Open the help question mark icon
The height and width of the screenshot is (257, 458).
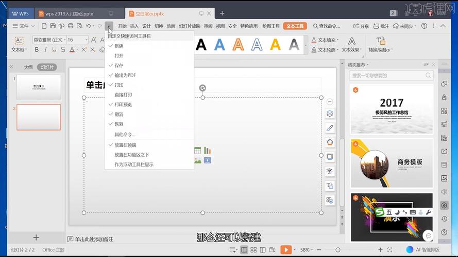[424, 26]
